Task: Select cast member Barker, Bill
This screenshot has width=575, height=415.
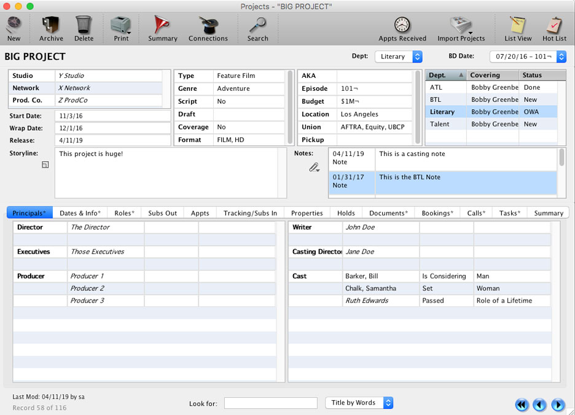Action: coord(362,276)
